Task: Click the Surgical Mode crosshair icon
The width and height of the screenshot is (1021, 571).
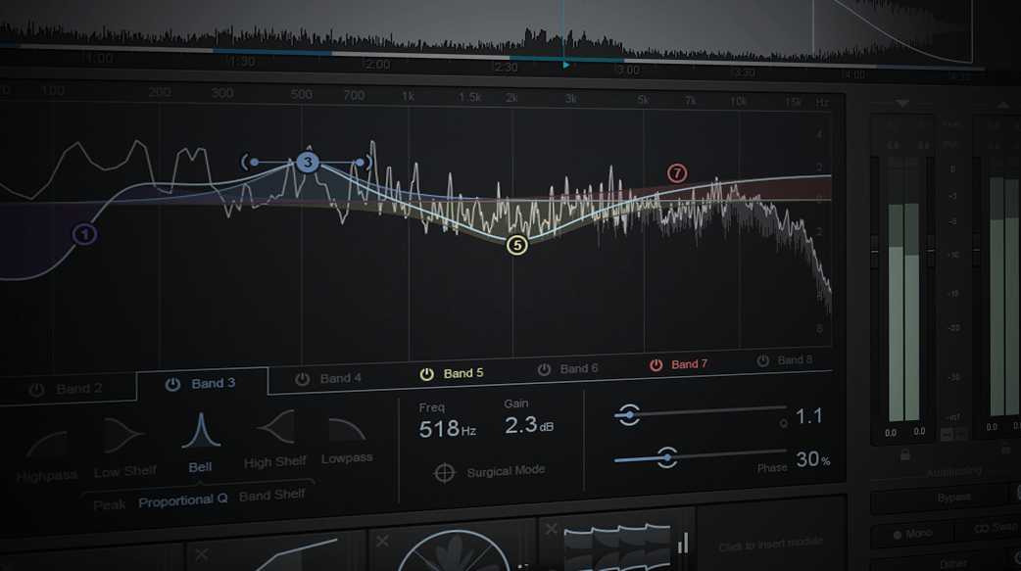Action: tap(445, 473)
